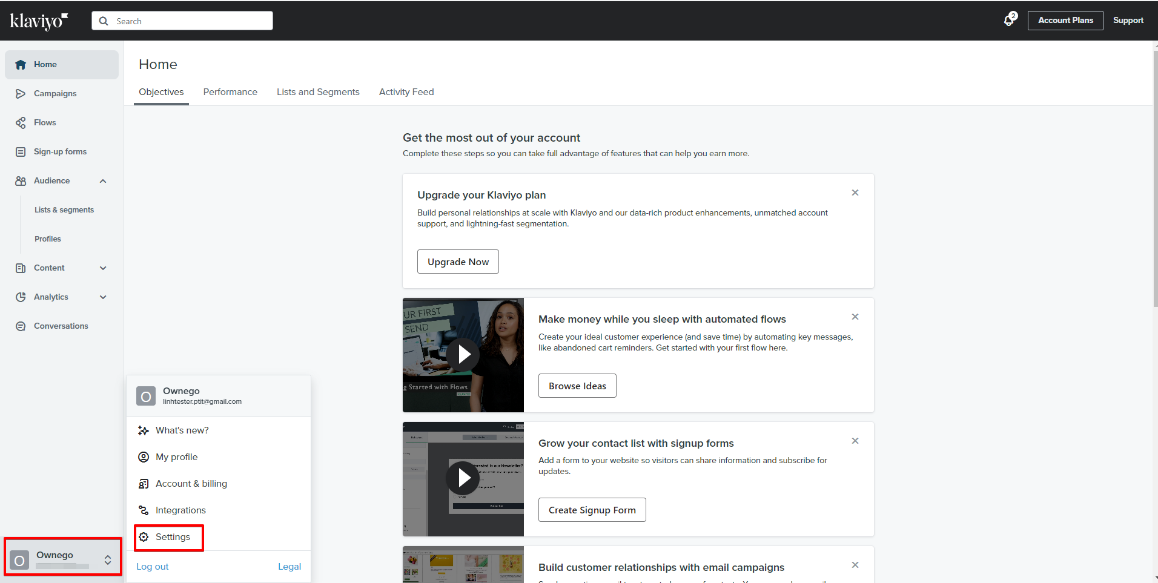Click the Home house icon in sidebar
The image size is (1158, 583).
coord(21,65)
